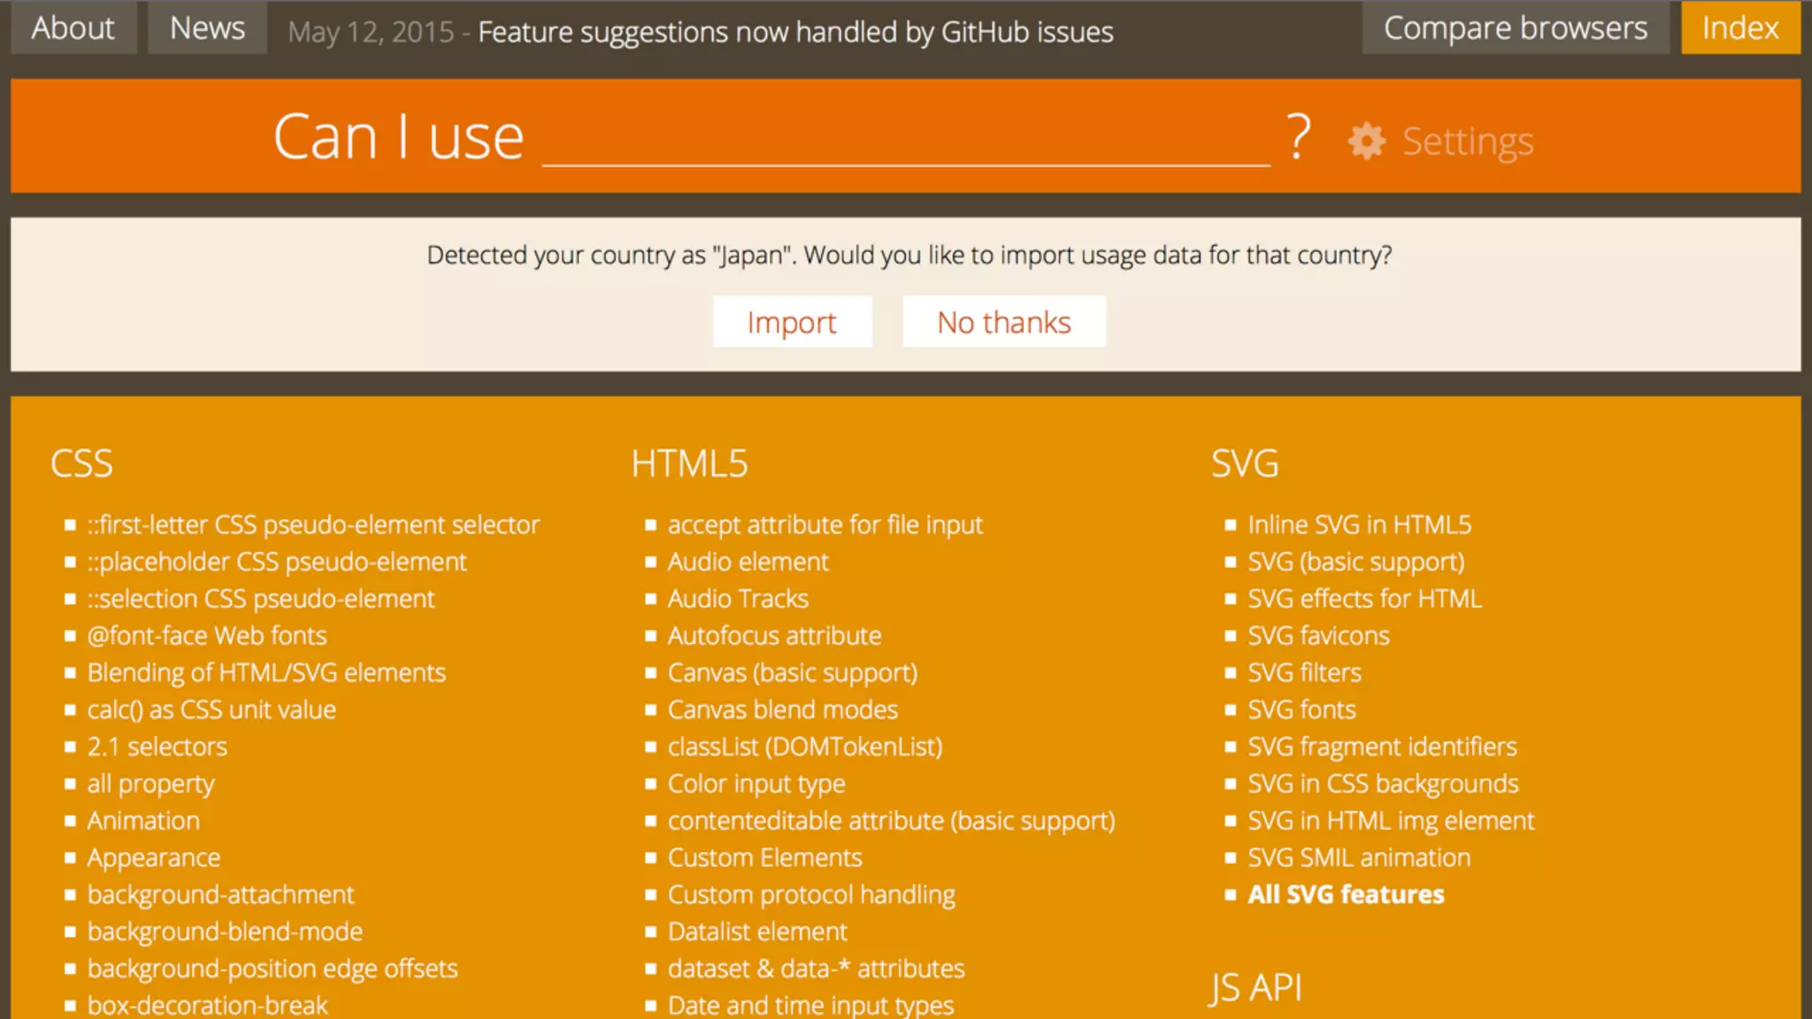This screenshot has width=1812, height=1019.
Task: Click the No thanks button
Action: coord(1003,322)
